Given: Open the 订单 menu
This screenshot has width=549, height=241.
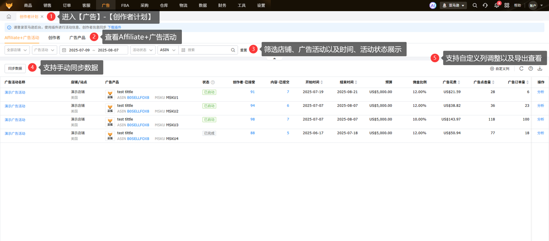Looking at the screenshot, I should pyautogui.click(x=67, y=5).
